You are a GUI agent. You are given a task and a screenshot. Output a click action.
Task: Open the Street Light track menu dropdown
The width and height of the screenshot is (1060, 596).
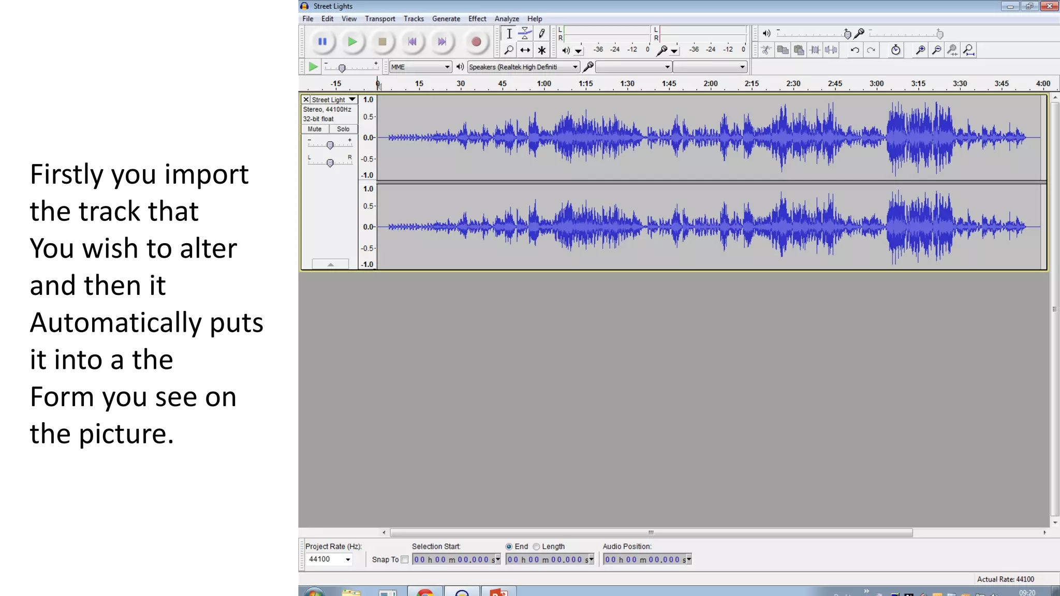coord(352,99)
